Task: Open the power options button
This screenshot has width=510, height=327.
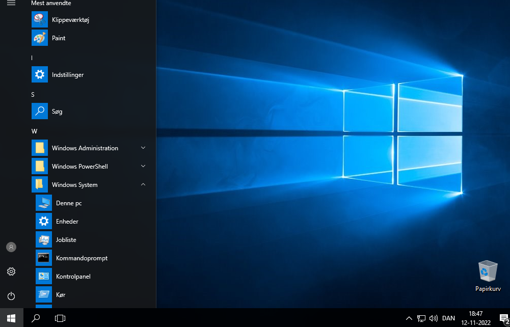Action: (11, 296)
